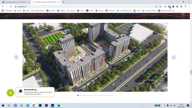Switch the ENG input language

pos(175,105)
